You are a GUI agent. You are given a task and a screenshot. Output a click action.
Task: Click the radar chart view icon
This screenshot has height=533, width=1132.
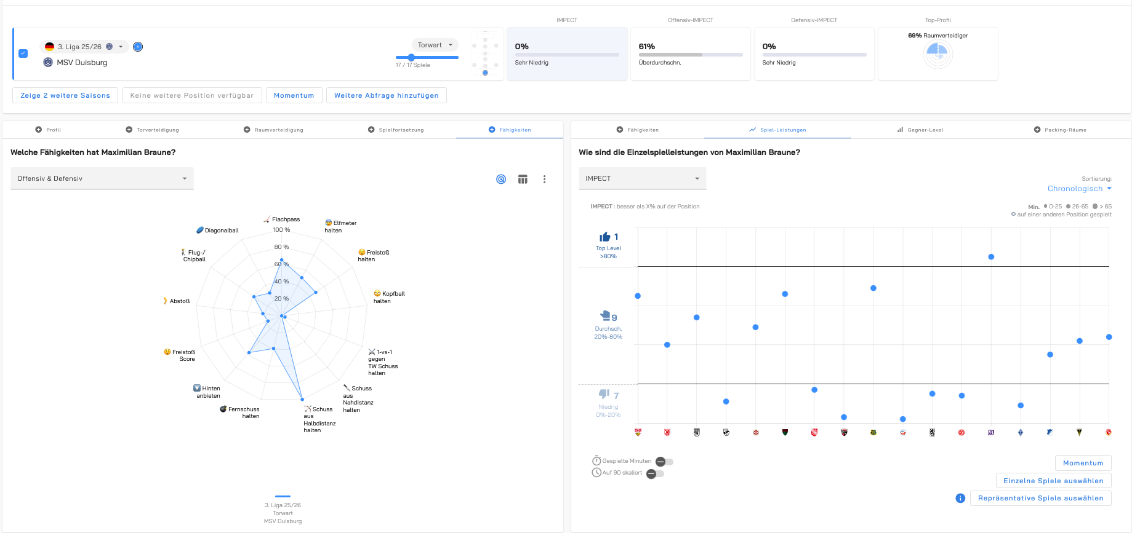pyautogui.click(x=501, y=179)
